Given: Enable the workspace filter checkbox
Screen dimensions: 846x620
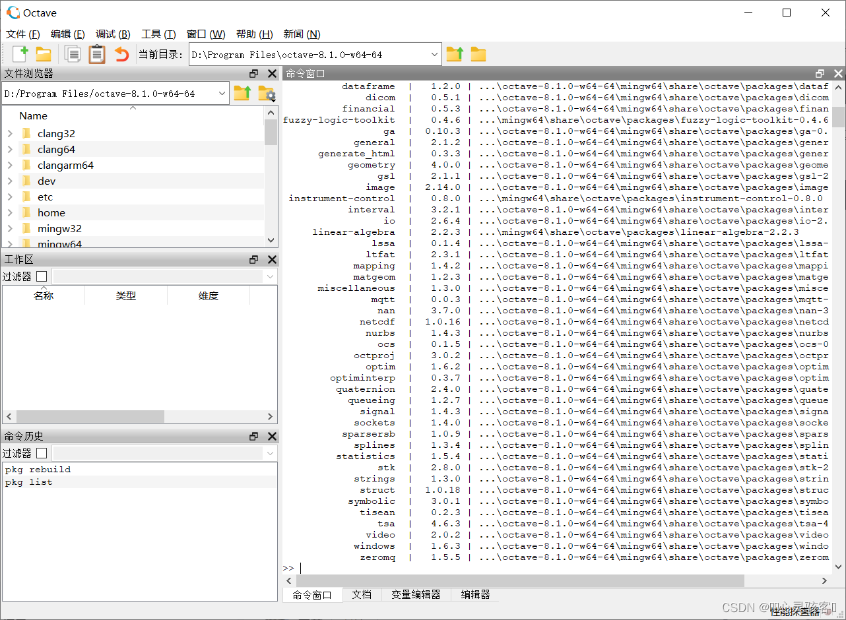Looking at the screenshot, I should (42, 276).
